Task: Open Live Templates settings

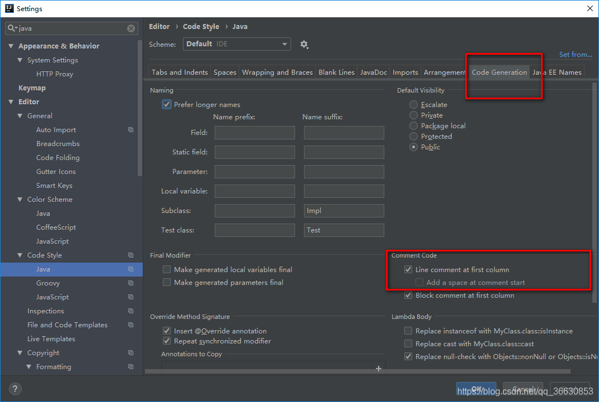Action: (51, 338)
